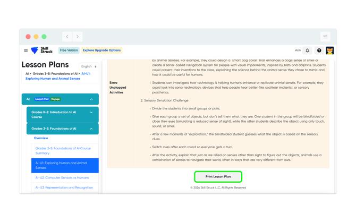The image size is (356, 222).
Task: Select the Overview lesson item
Action: pyautogui.click(x=41, y=138)
